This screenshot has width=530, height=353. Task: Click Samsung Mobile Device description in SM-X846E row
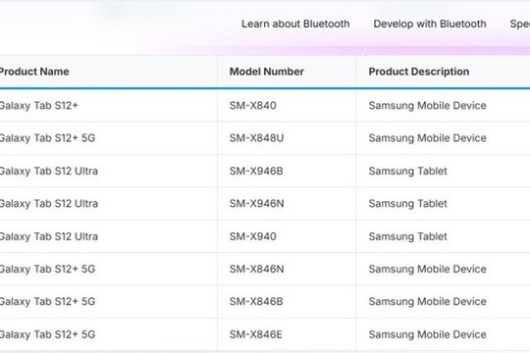428,334
